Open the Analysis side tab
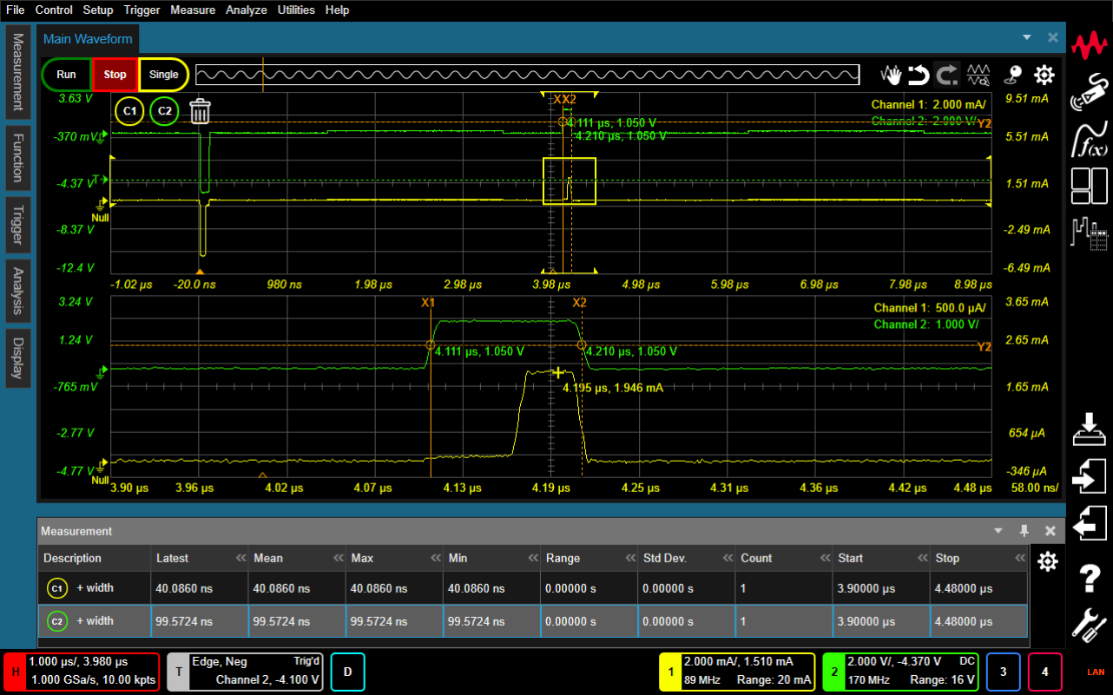The image size is (1113, 695). 18,290
